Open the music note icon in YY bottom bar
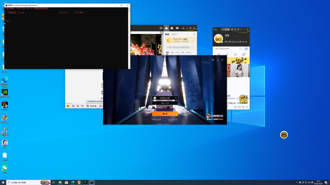The image size is (330, 185). pyautogui.click(x=100, y=106)
